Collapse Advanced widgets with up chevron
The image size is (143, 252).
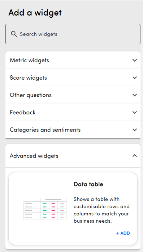coord(135,156)
